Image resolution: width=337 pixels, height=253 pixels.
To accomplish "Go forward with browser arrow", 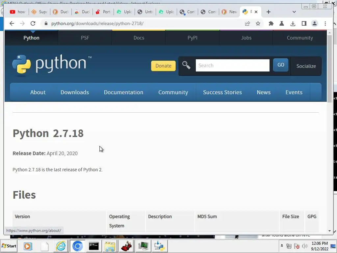I will click(22, 23).
